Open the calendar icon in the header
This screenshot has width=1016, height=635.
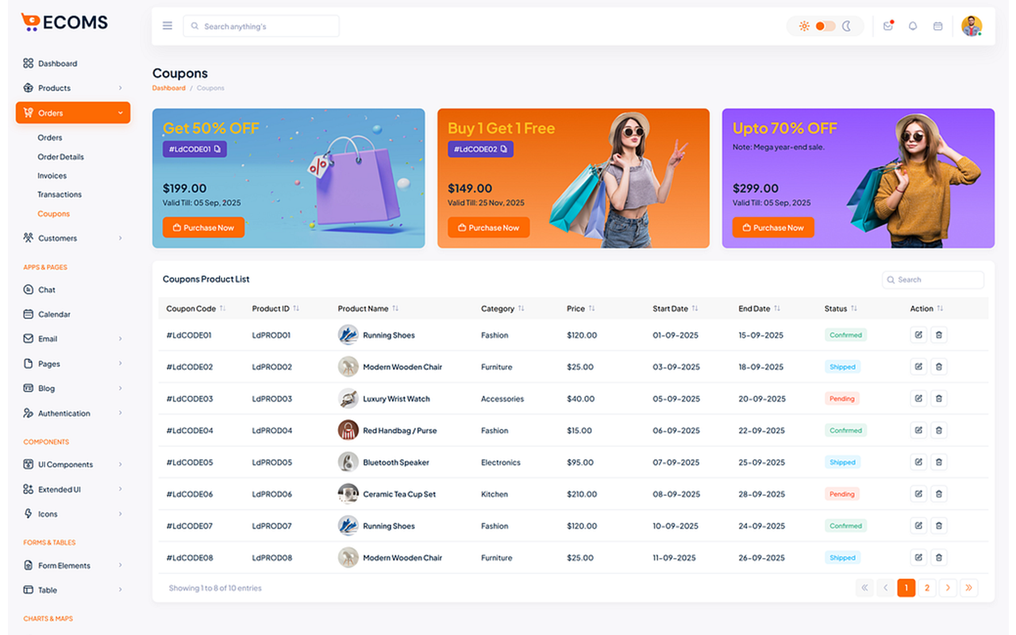coord(937,25)
